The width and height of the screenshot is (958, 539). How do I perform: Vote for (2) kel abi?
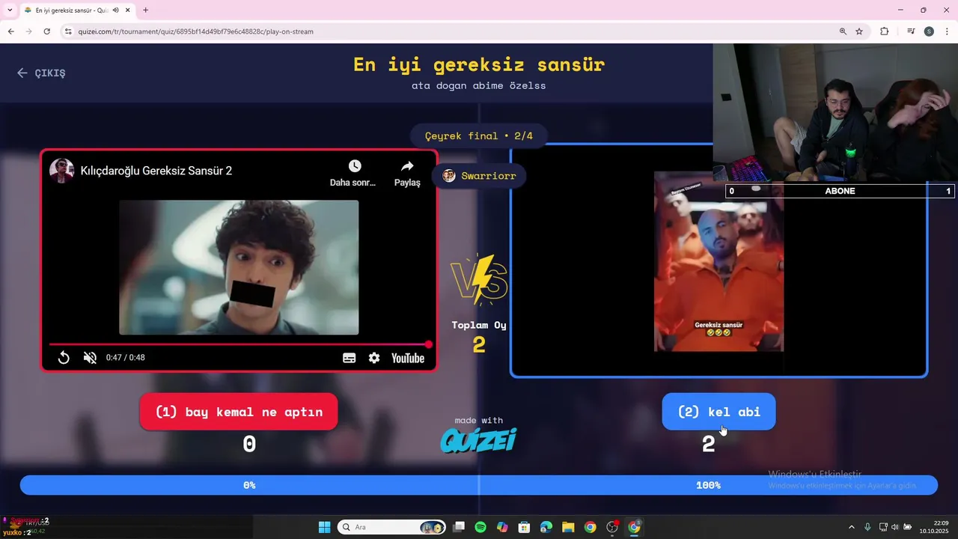718,412
